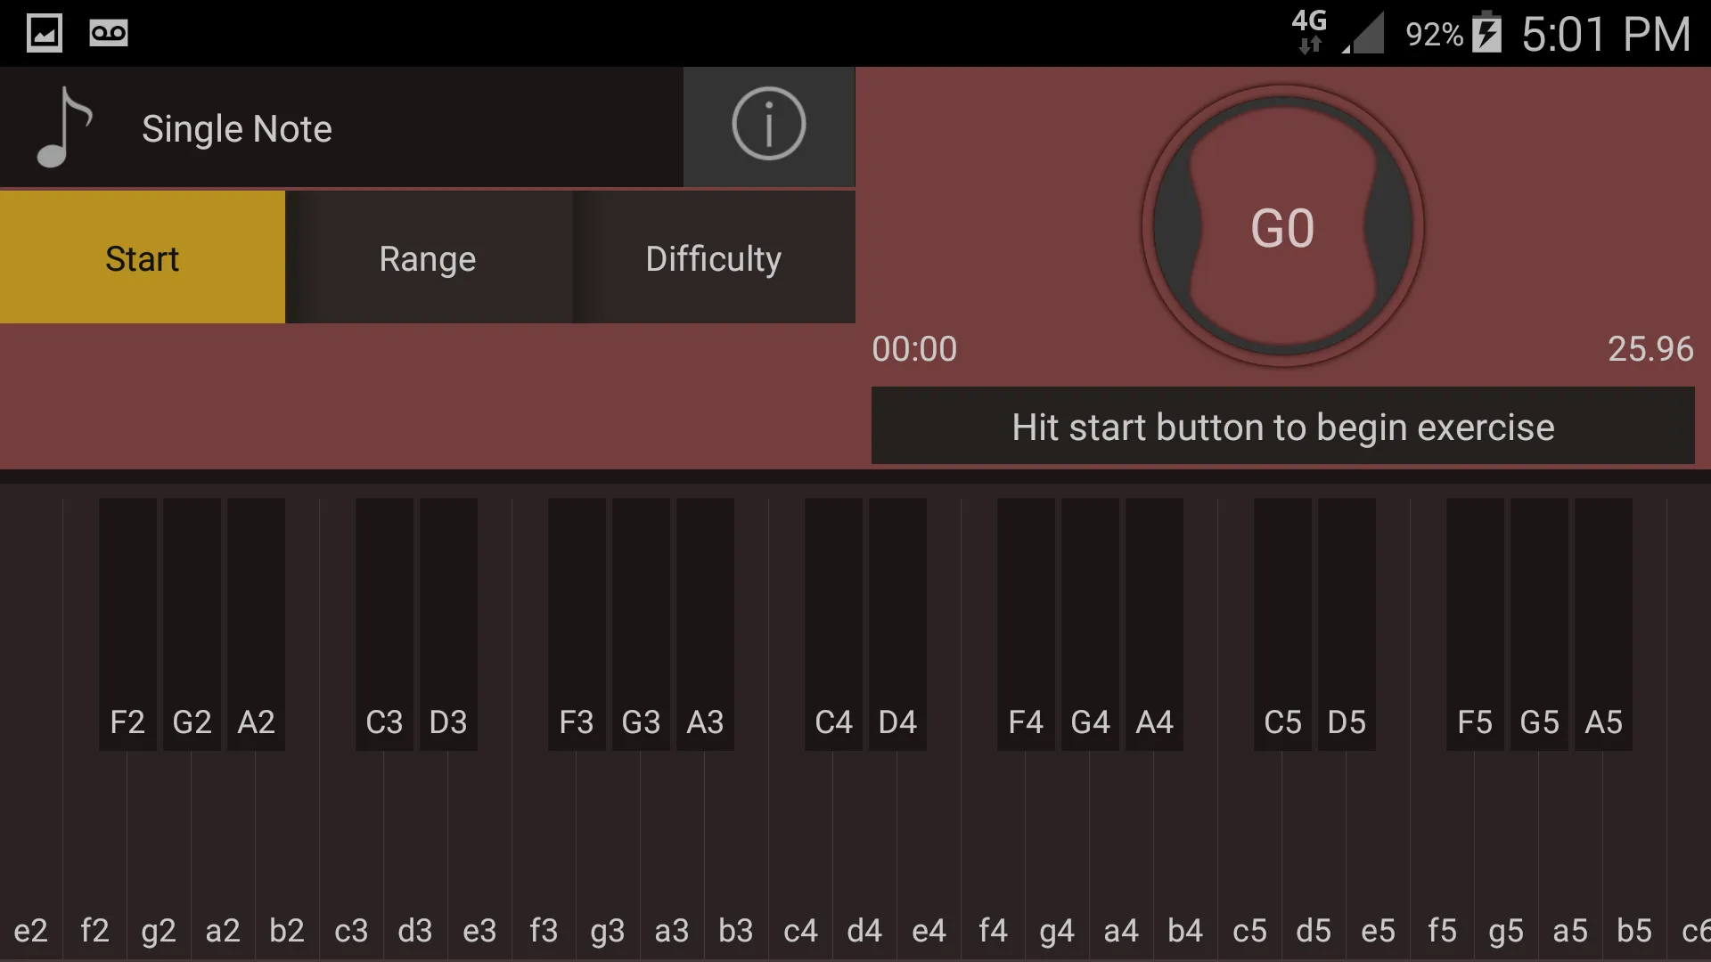
Task: Tap the image/photo icon in status bar
Action: point(44,33)
